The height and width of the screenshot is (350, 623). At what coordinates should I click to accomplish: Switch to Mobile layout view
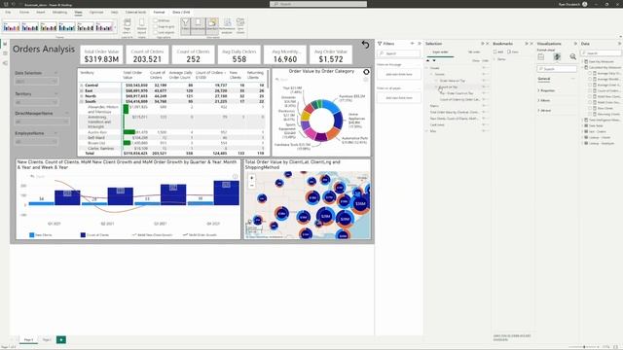[141, 26]
